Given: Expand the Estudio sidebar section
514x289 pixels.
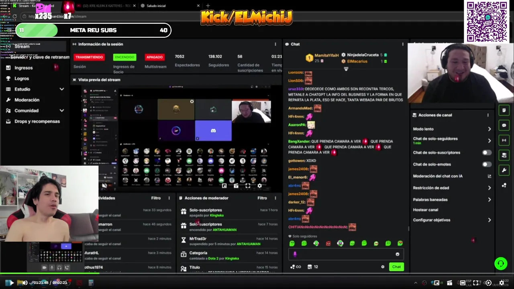Looking at the screenshot, I should 62,89.
